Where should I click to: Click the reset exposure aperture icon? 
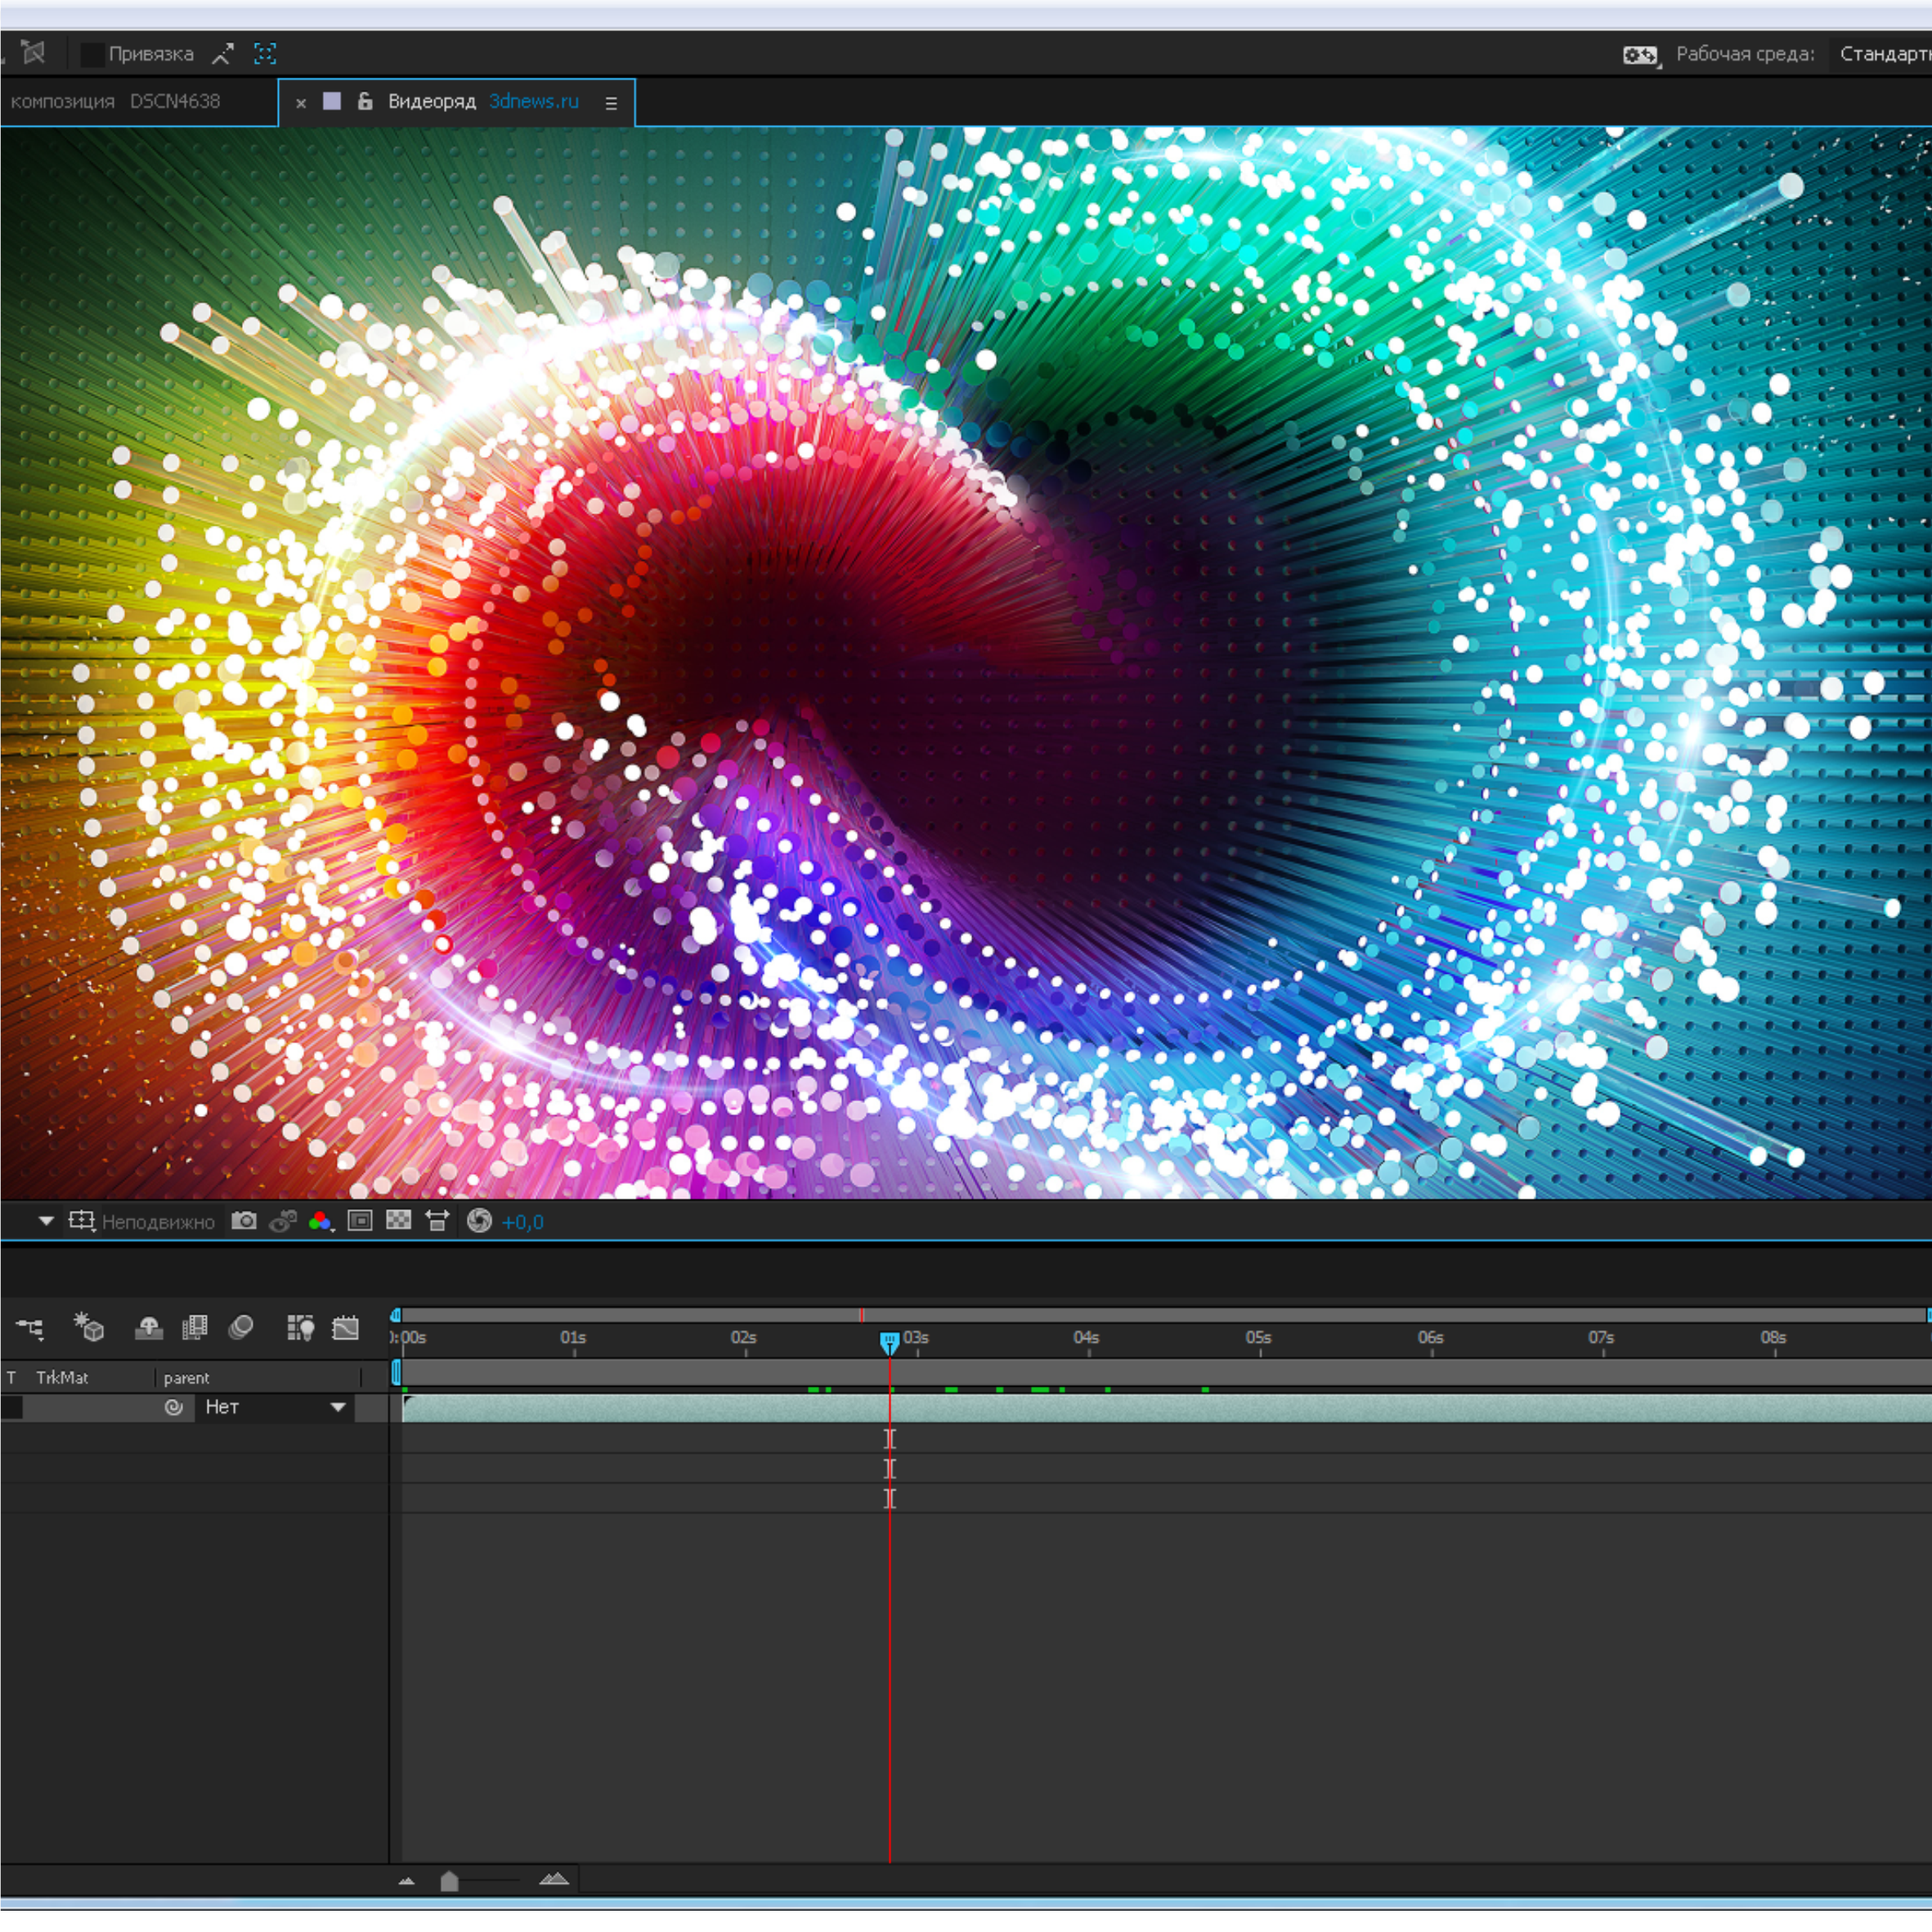point(479,1221)
